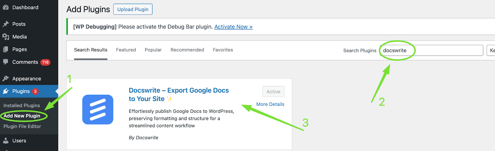Click the Media library icon
The height and width of the screenshot is (151, 495).
(x=6, y=37)
